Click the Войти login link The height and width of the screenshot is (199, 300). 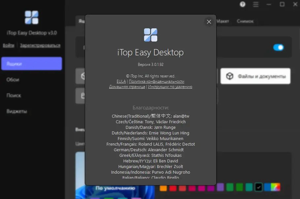click(9, 45)
